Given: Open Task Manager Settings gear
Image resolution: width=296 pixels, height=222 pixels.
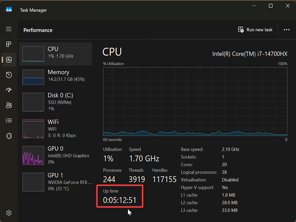Looking at the screenshot, I should (x=9, y=213).
